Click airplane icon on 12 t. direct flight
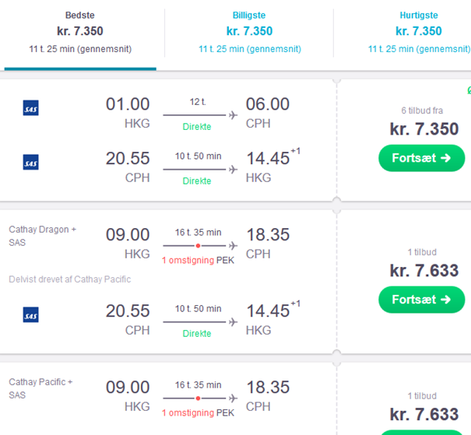The height and width of the screenshot is (435, 471). tap(233, 115)
